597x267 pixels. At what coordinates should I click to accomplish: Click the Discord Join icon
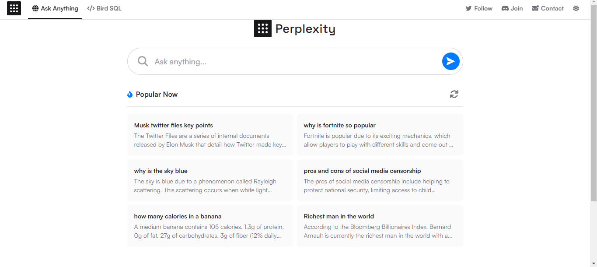coord(505,8)
